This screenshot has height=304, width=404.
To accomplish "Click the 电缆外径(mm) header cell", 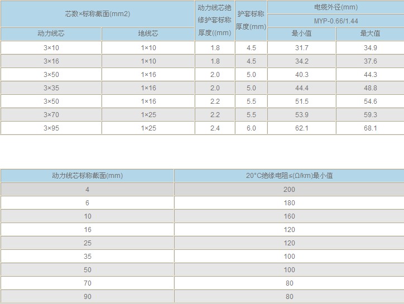I will tap(336, 7).
